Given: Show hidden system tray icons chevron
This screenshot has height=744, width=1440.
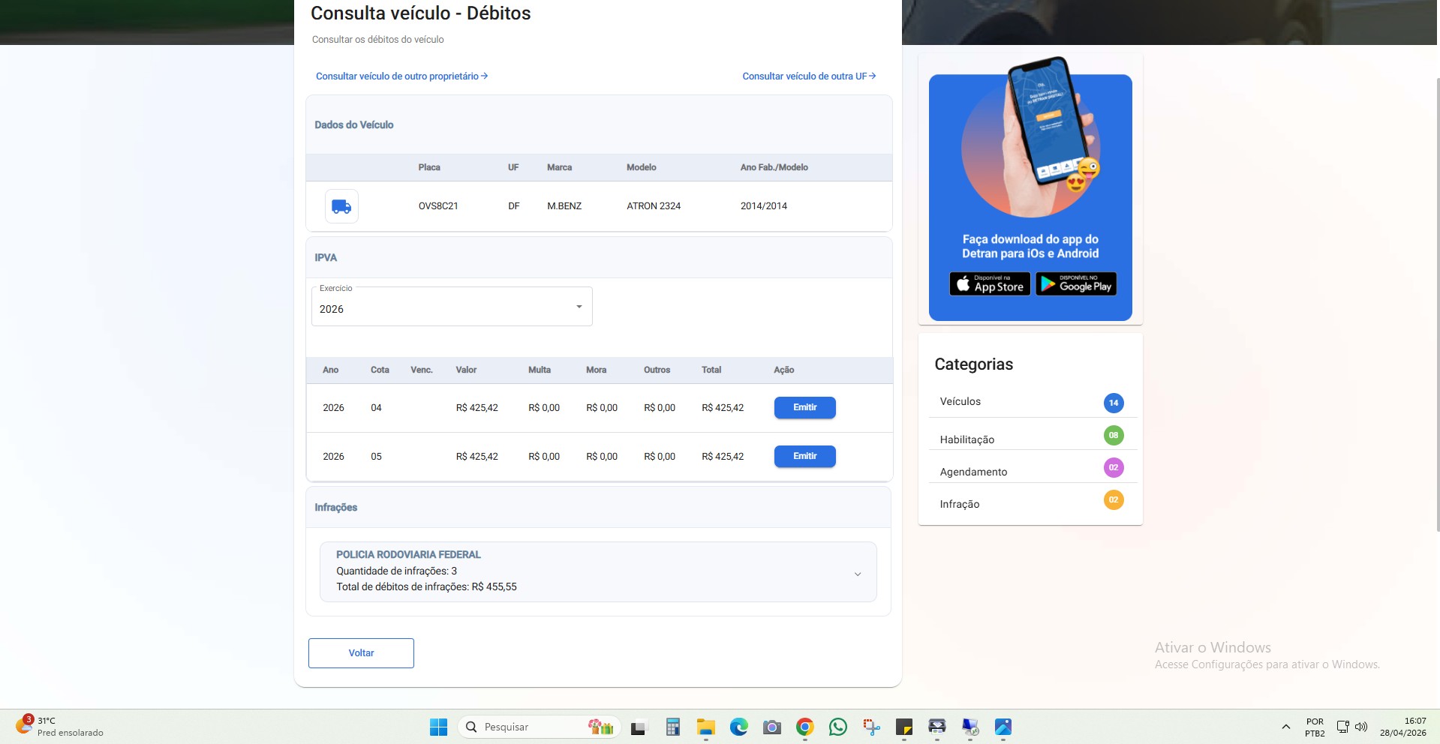Looking at the screenshot, I should [x=1285, y=727].
